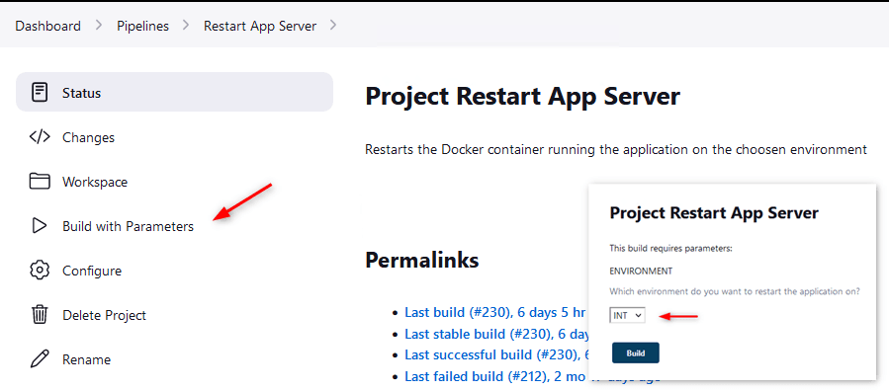Expand chevron after Pipelines breadcrumb
889x390 pixels.
click(x=187, y=26)
